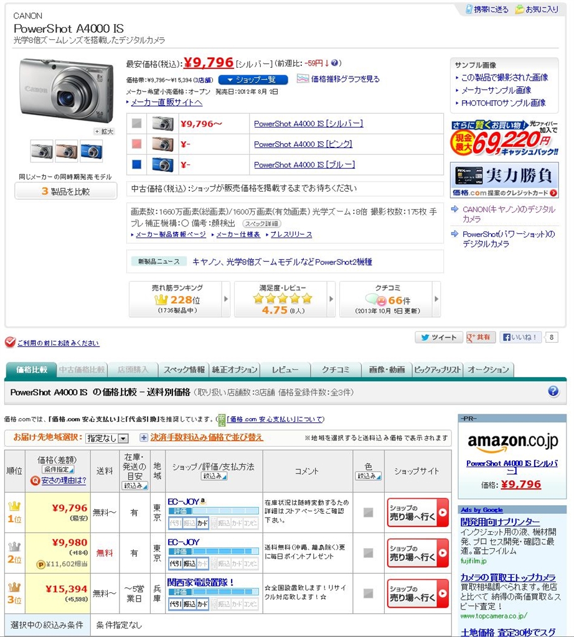Open the スペック詳細 button
The width and height of the screenshot is (574, 637).
pos(262,224)
